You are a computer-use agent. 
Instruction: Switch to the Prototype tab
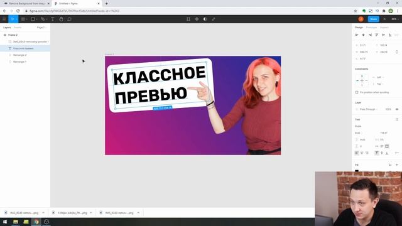coord(371,28)
